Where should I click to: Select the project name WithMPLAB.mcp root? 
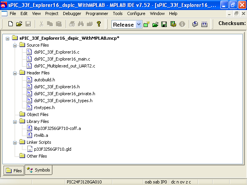(69, 38)
